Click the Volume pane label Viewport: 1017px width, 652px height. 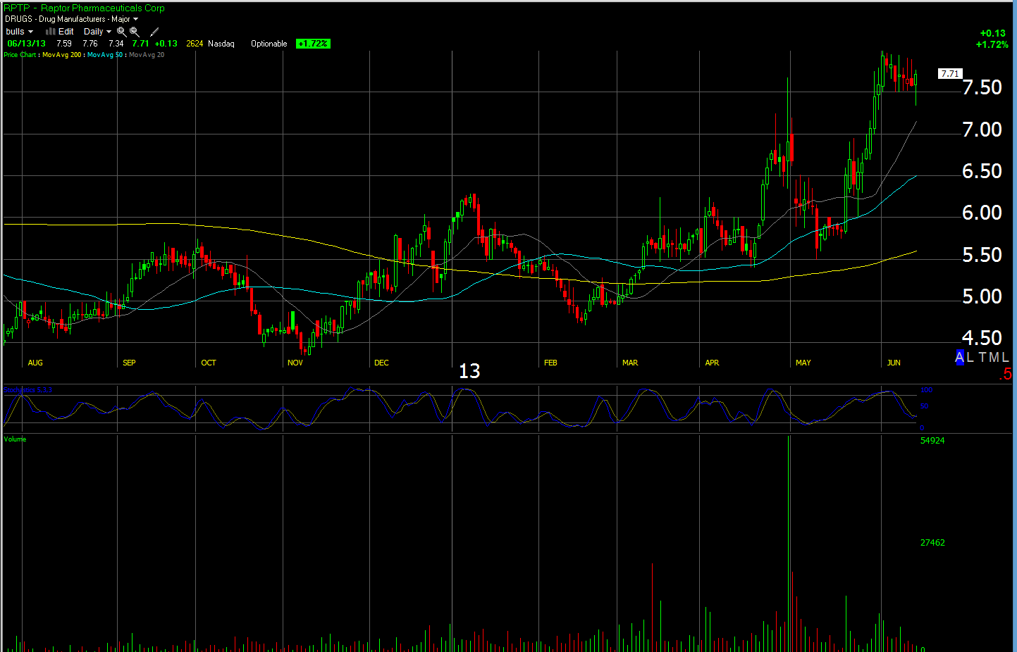pos(15,439)
